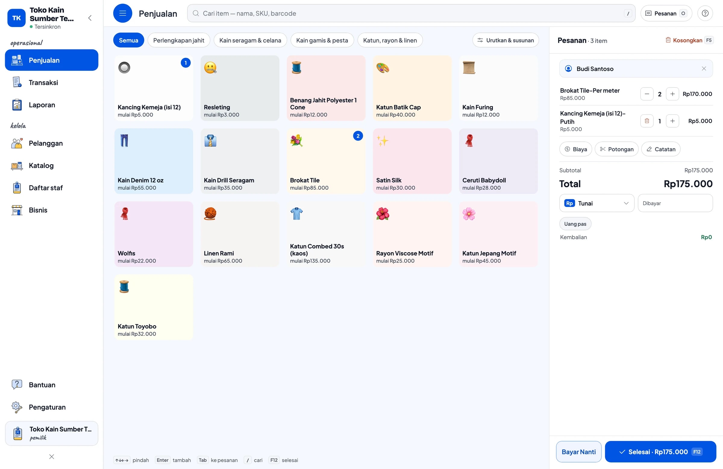The image size is (723, 469).
Task: Decrease Brokat Tile quantity with minus
Action: (647, 94)
